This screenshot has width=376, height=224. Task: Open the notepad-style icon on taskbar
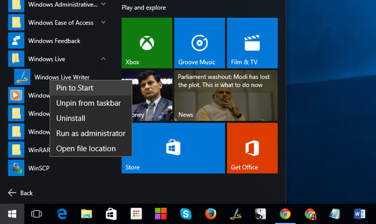pyautogui.click(x=335, y=214)
